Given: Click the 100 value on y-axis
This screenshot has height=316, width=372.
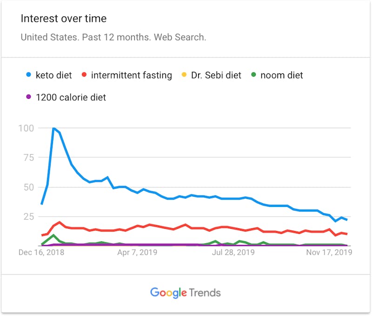Looking at the screenshot, I should click(x=26, y=128).
